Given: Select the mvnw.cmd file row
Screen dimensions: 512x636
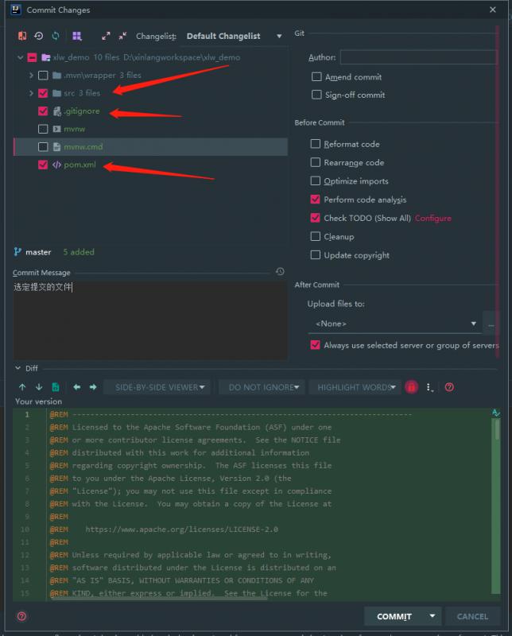Looking at the screenshot, I should pos(150,147).
